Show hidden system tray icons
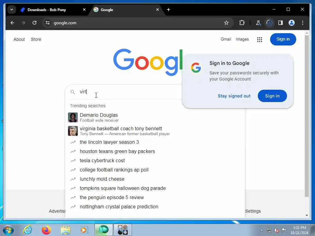Viewport: 315px width, 236px height. coord(261,230)
